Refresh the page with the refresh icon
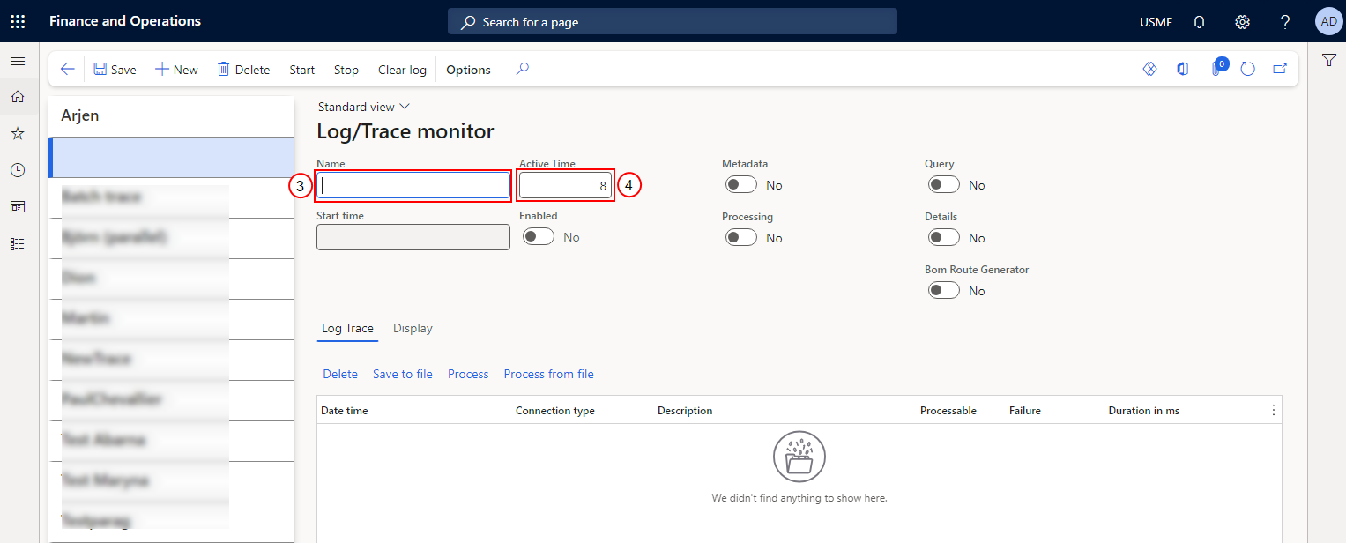 pyautogui.click(x=1247, y=69)
